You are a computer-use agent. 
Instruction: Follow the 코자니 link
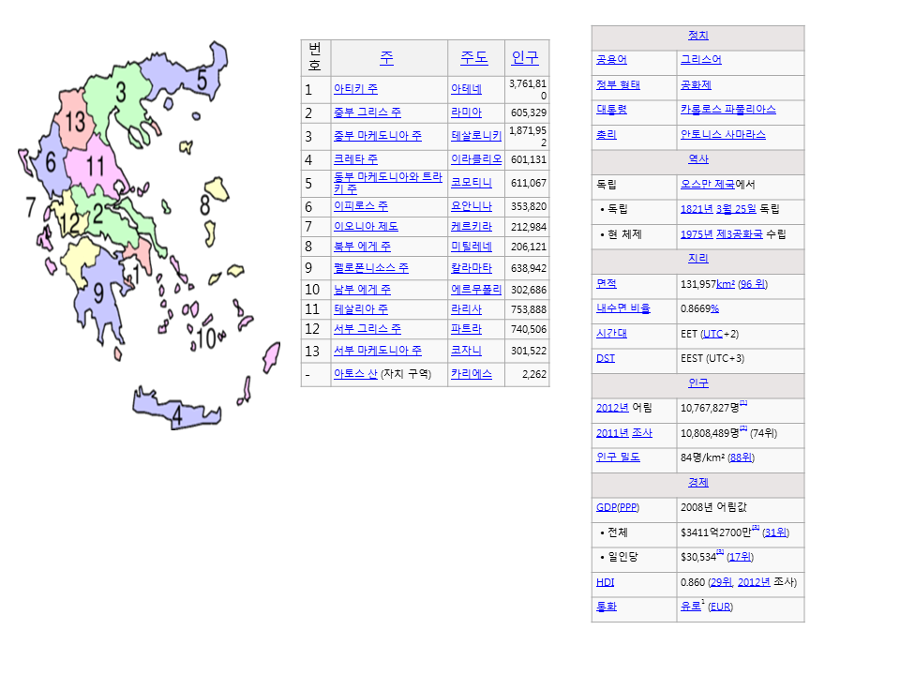tap(466, 350)
